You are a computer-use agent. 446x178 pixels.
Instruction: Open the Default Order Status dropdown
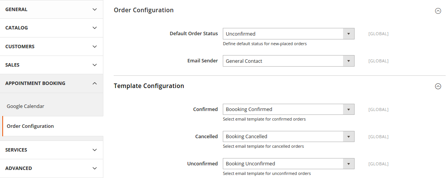click(288, 34)
